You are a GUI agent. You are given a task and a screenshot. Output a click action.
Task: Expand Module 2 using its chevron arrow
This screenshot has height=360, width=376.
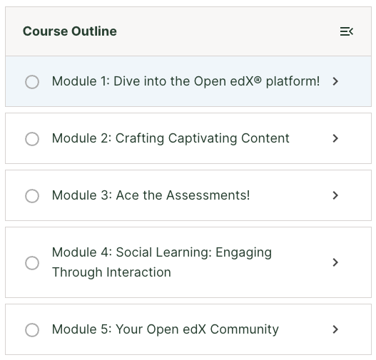pyautogui.click(x=335, y=138)
